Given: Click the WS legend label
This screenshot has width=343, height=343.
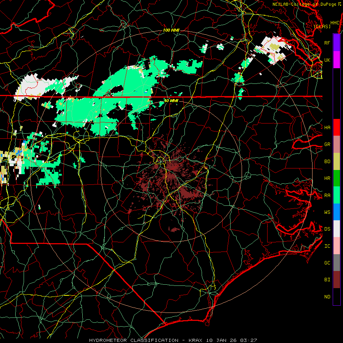Looking at the screenshot, I should 327,212.
